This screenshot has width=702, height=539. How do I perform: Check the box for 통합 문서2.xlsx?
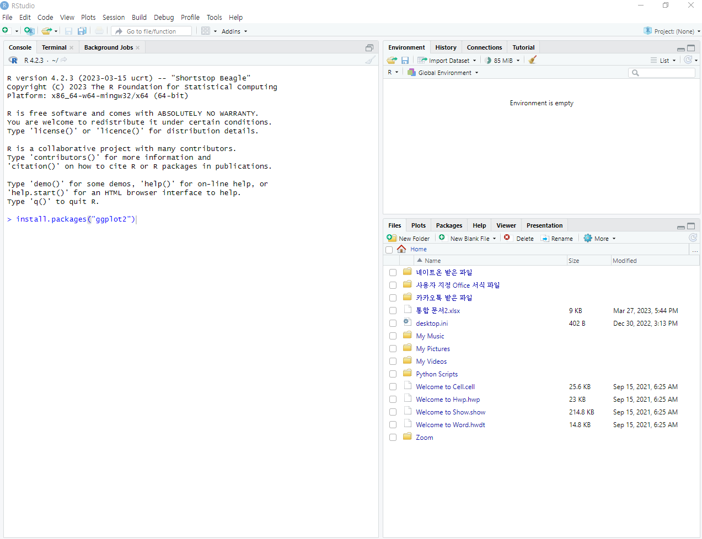pyautogui.click(x=393, y=310)
